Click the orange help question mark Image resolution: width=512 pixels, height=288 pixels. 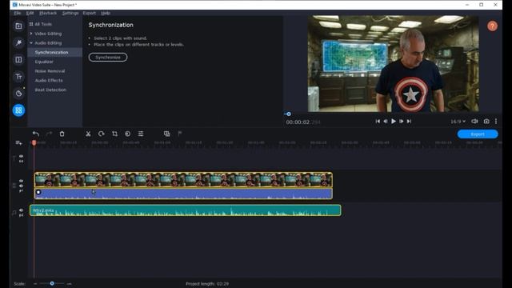[493, 26]
